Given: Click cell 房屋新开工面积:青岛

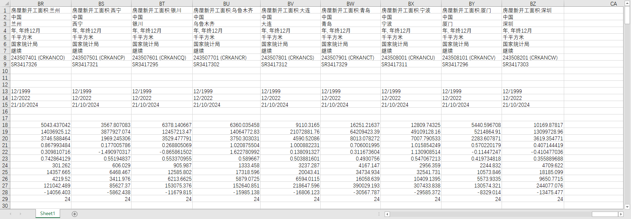Looking at the screenshot, I should (x=351, y=10).
